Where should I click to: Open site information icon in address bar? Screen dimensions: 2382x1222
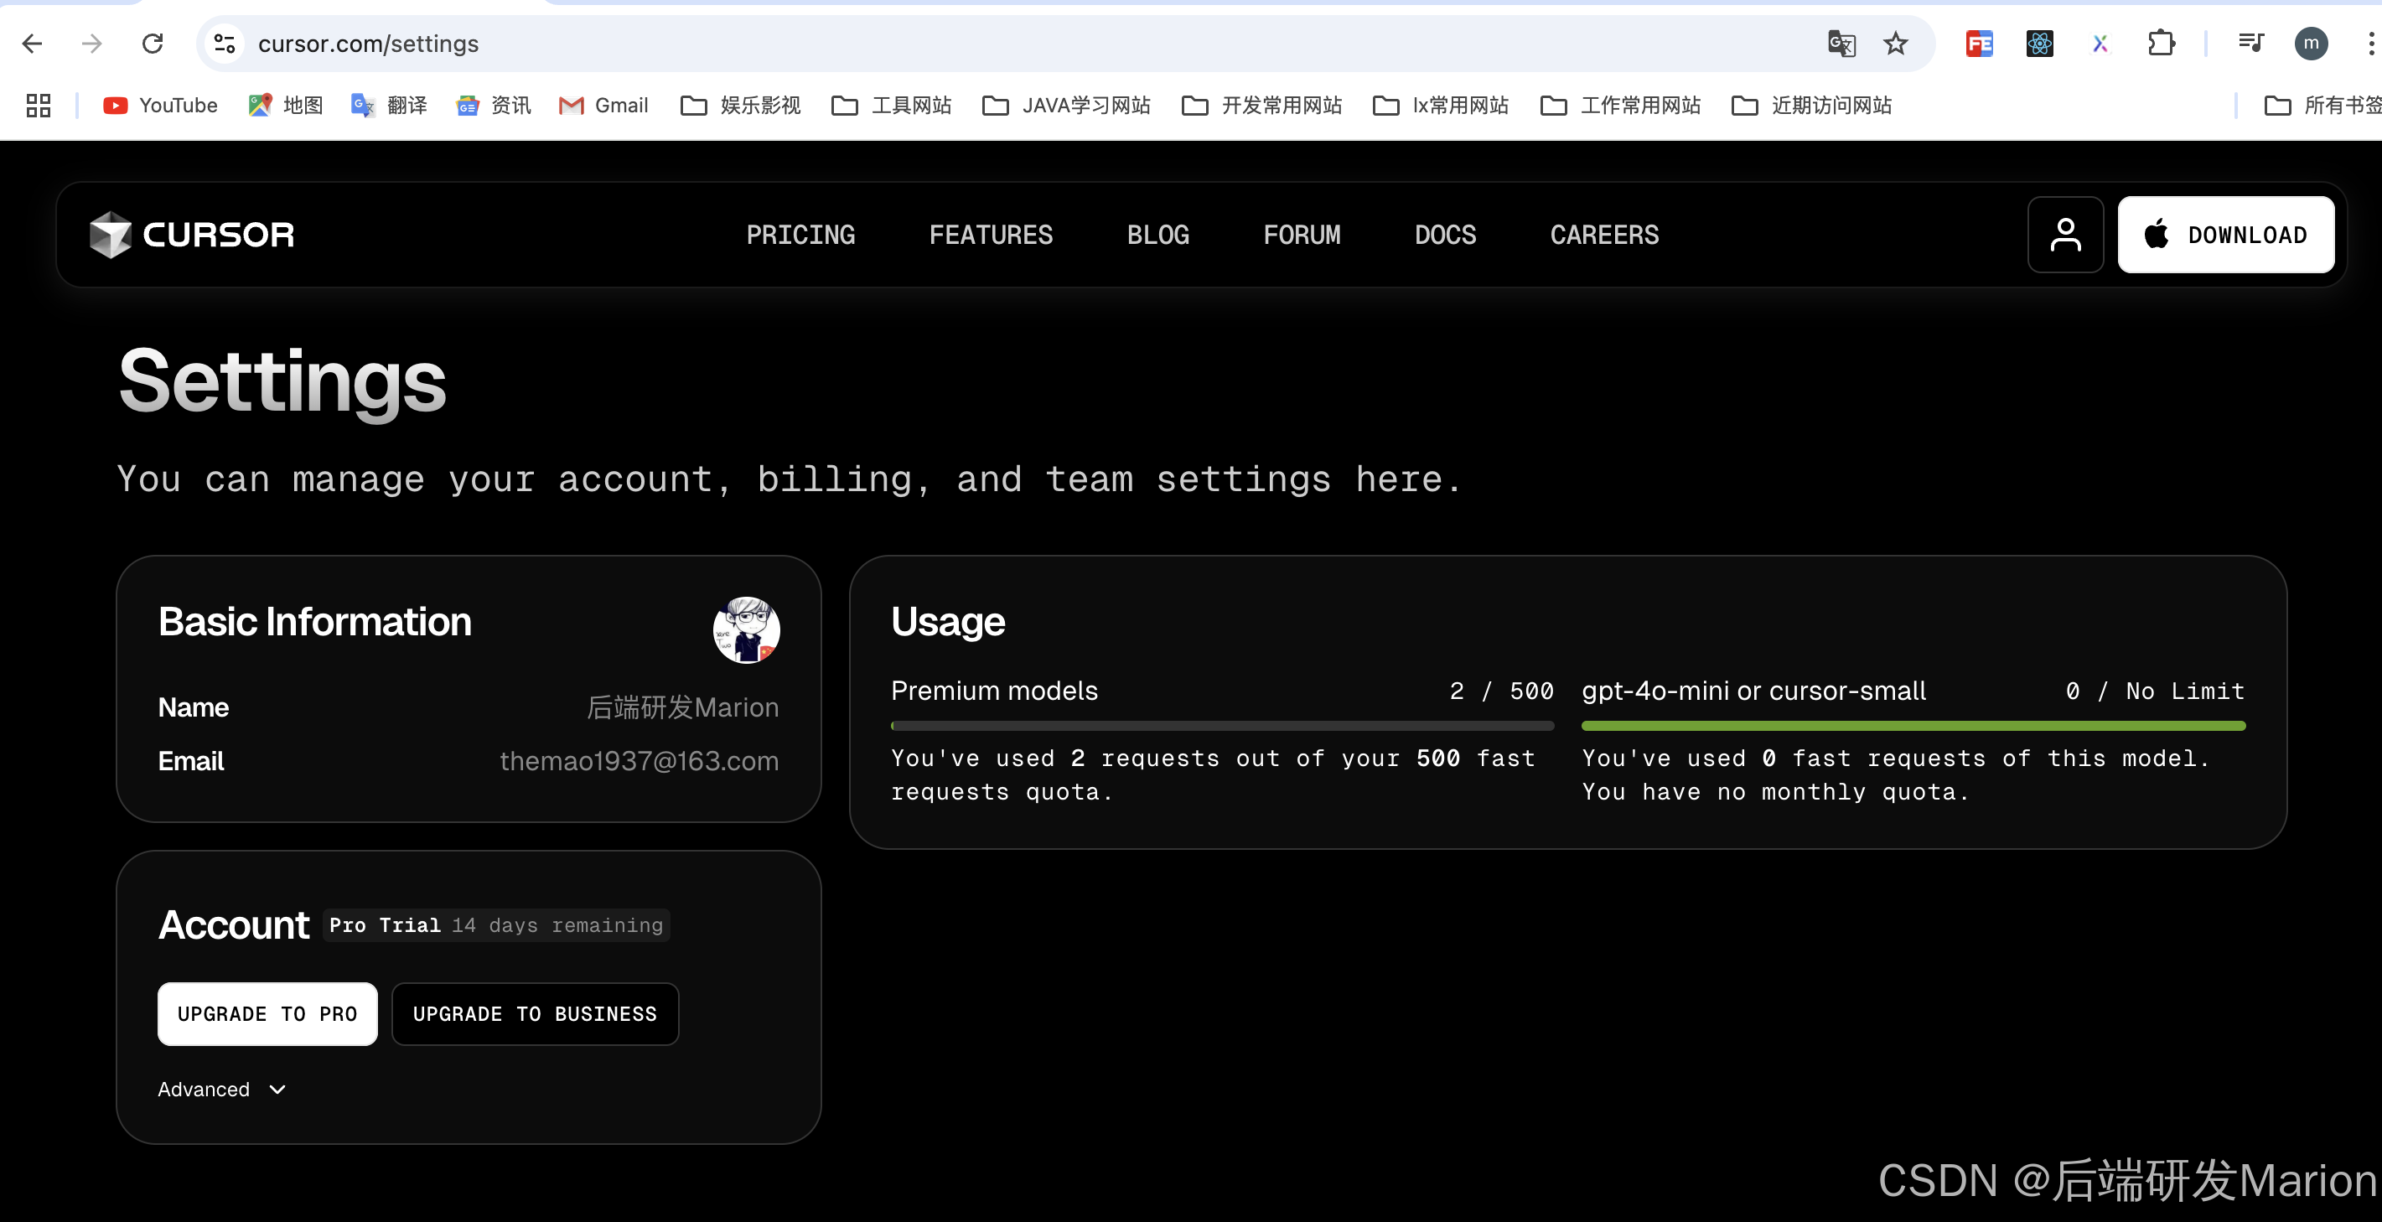[225, 44]
